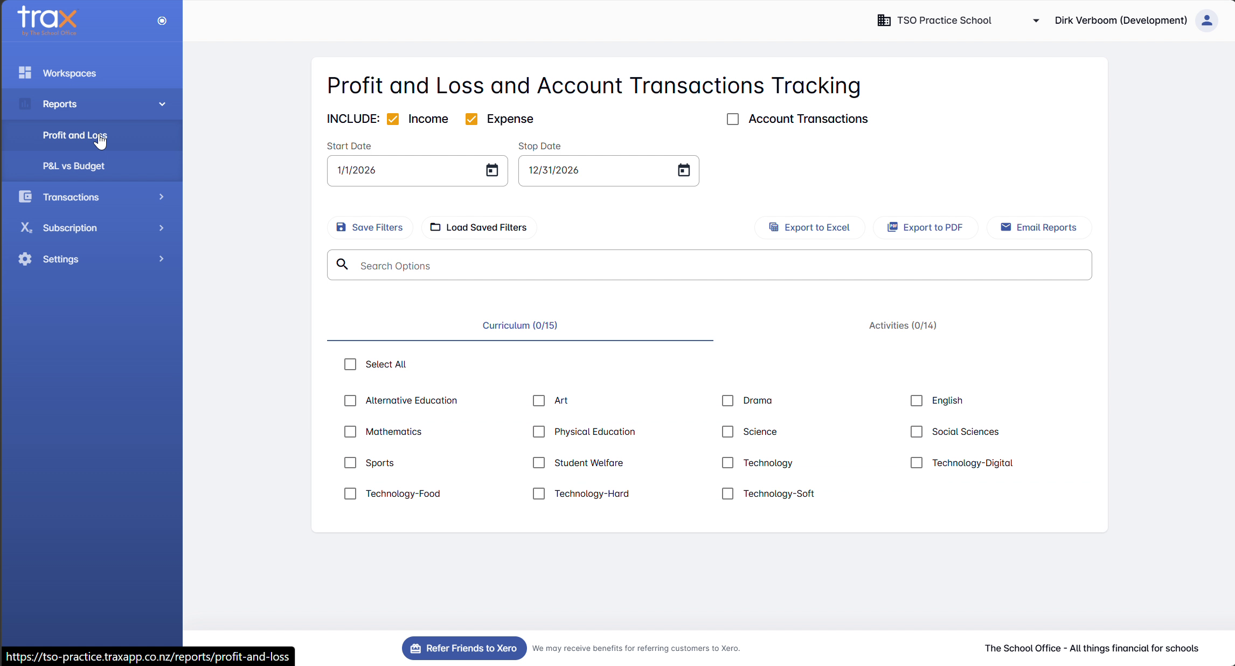Open the user profile avatar
Viewport: 1235px width, 666px height.
tap(1206, 20)
